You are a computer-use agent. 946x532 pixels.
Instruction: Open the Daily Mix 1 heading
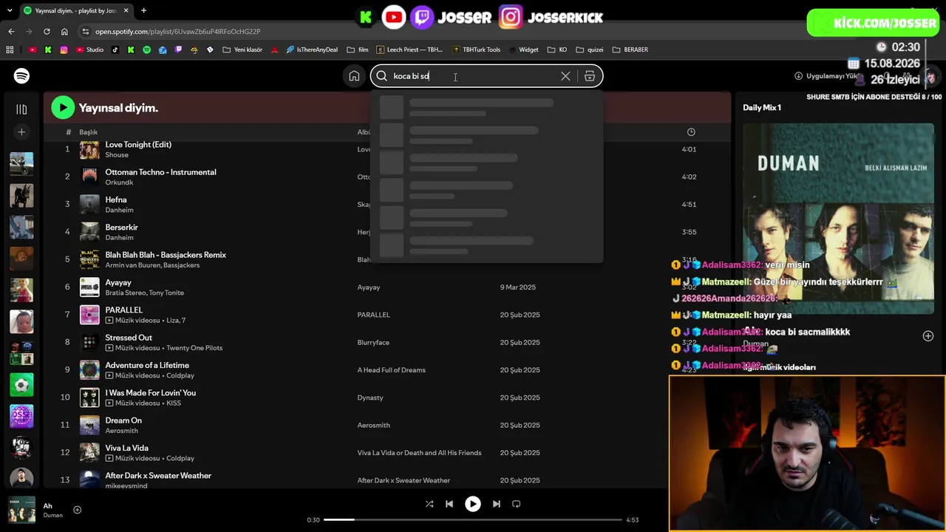coord(762,108)
